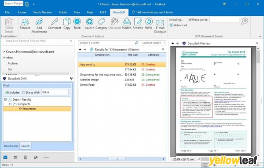Go back in results list
This screenshot has width=264, height=168.
coord(80,50)
